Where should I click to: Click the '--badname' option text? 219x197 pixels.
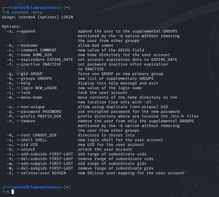click(x=27, y=45)
